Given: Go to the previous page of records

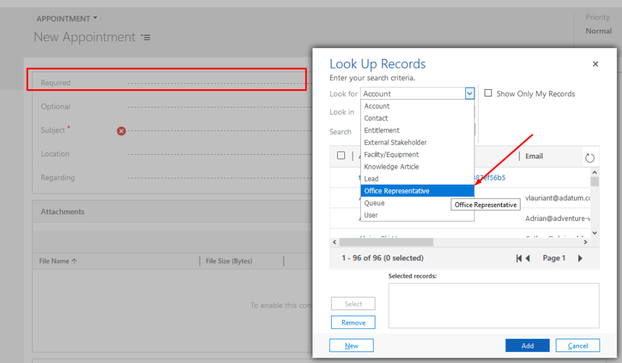Looking at the screenshot, I should click(x=528, y=257).
